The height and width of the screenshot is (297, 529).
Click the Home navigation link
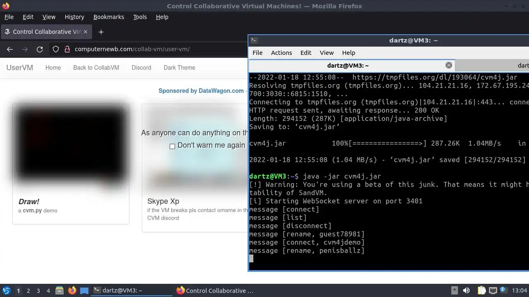pos(53,68)
